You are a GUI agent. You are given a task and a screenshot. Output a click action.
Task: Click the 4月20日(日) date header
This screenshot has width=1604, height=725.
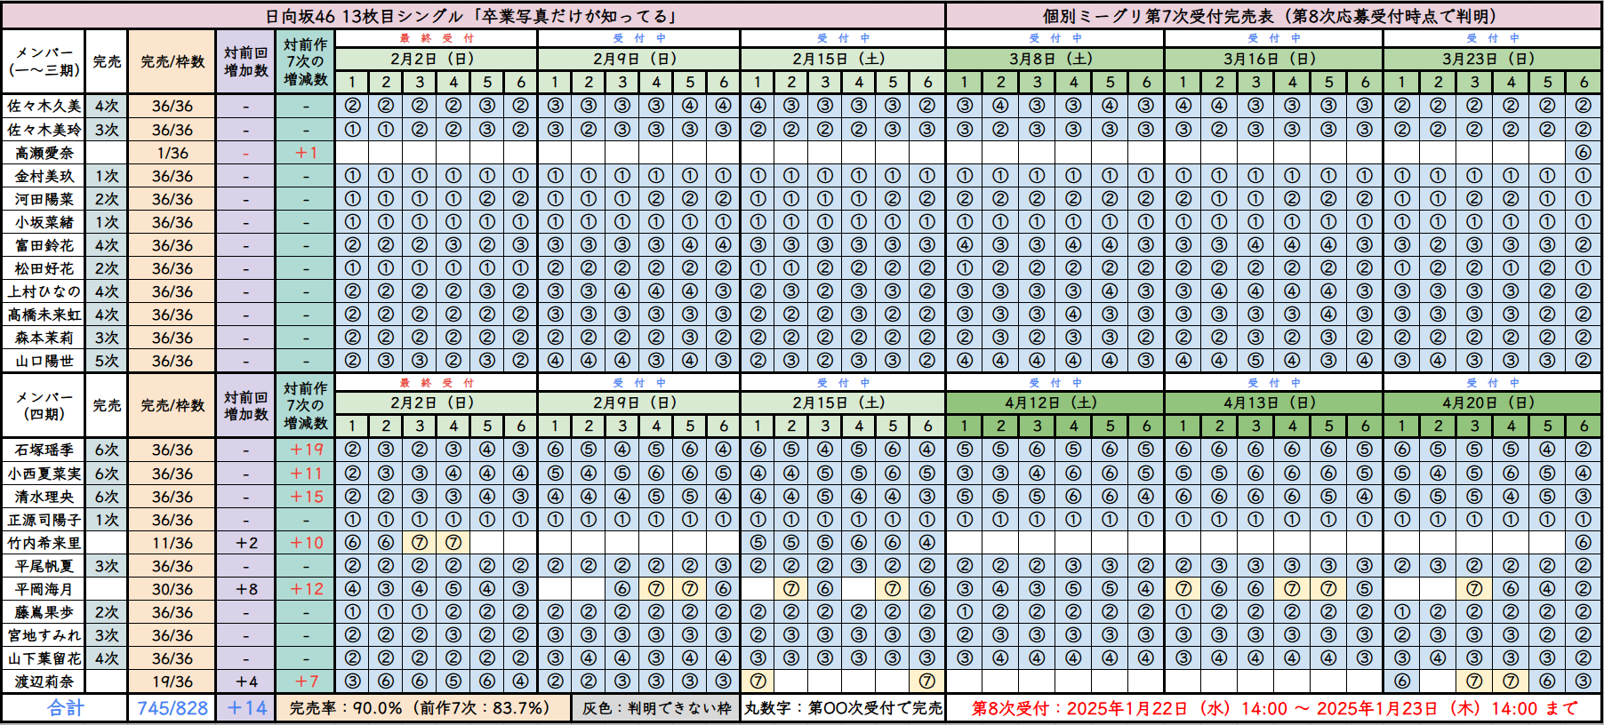[x=1492, y=402]
